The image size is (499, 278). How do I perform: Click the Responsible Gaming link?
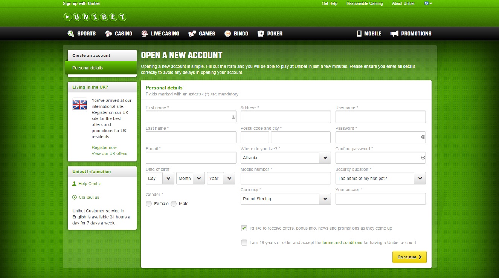tap(365, 3)
